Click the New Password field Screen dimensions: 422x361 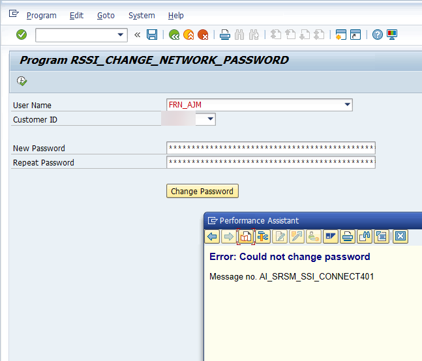[x=271, y=148]
